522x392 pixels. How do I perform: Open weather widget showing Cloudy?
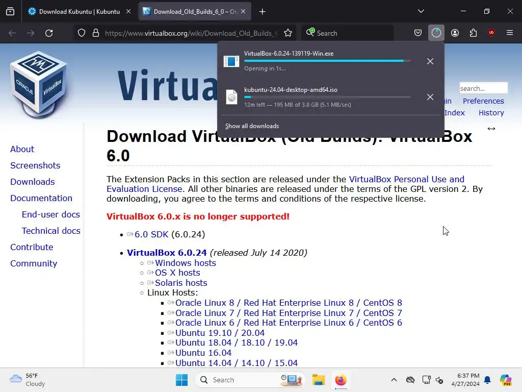pyautogui.click(x=28, y=380)
